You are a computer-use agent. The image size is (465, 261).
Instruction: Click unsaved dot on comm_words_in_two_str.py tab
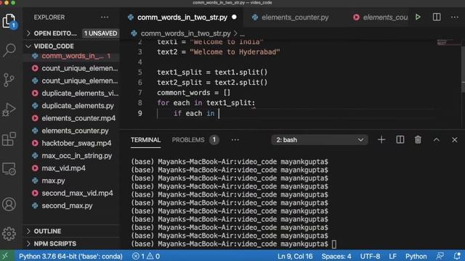(x=234, y=17)
